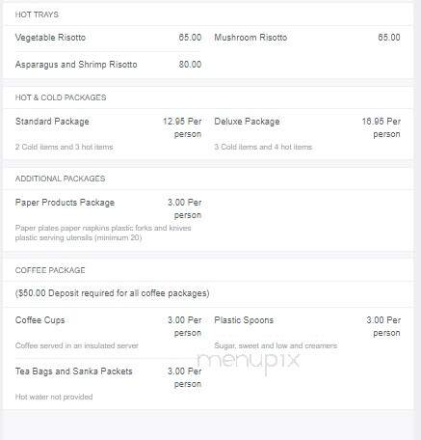The width and height of the screenshot is (421, 440).
Task: Click the Mushroom Risotto item
Action: tap(250, 38)
